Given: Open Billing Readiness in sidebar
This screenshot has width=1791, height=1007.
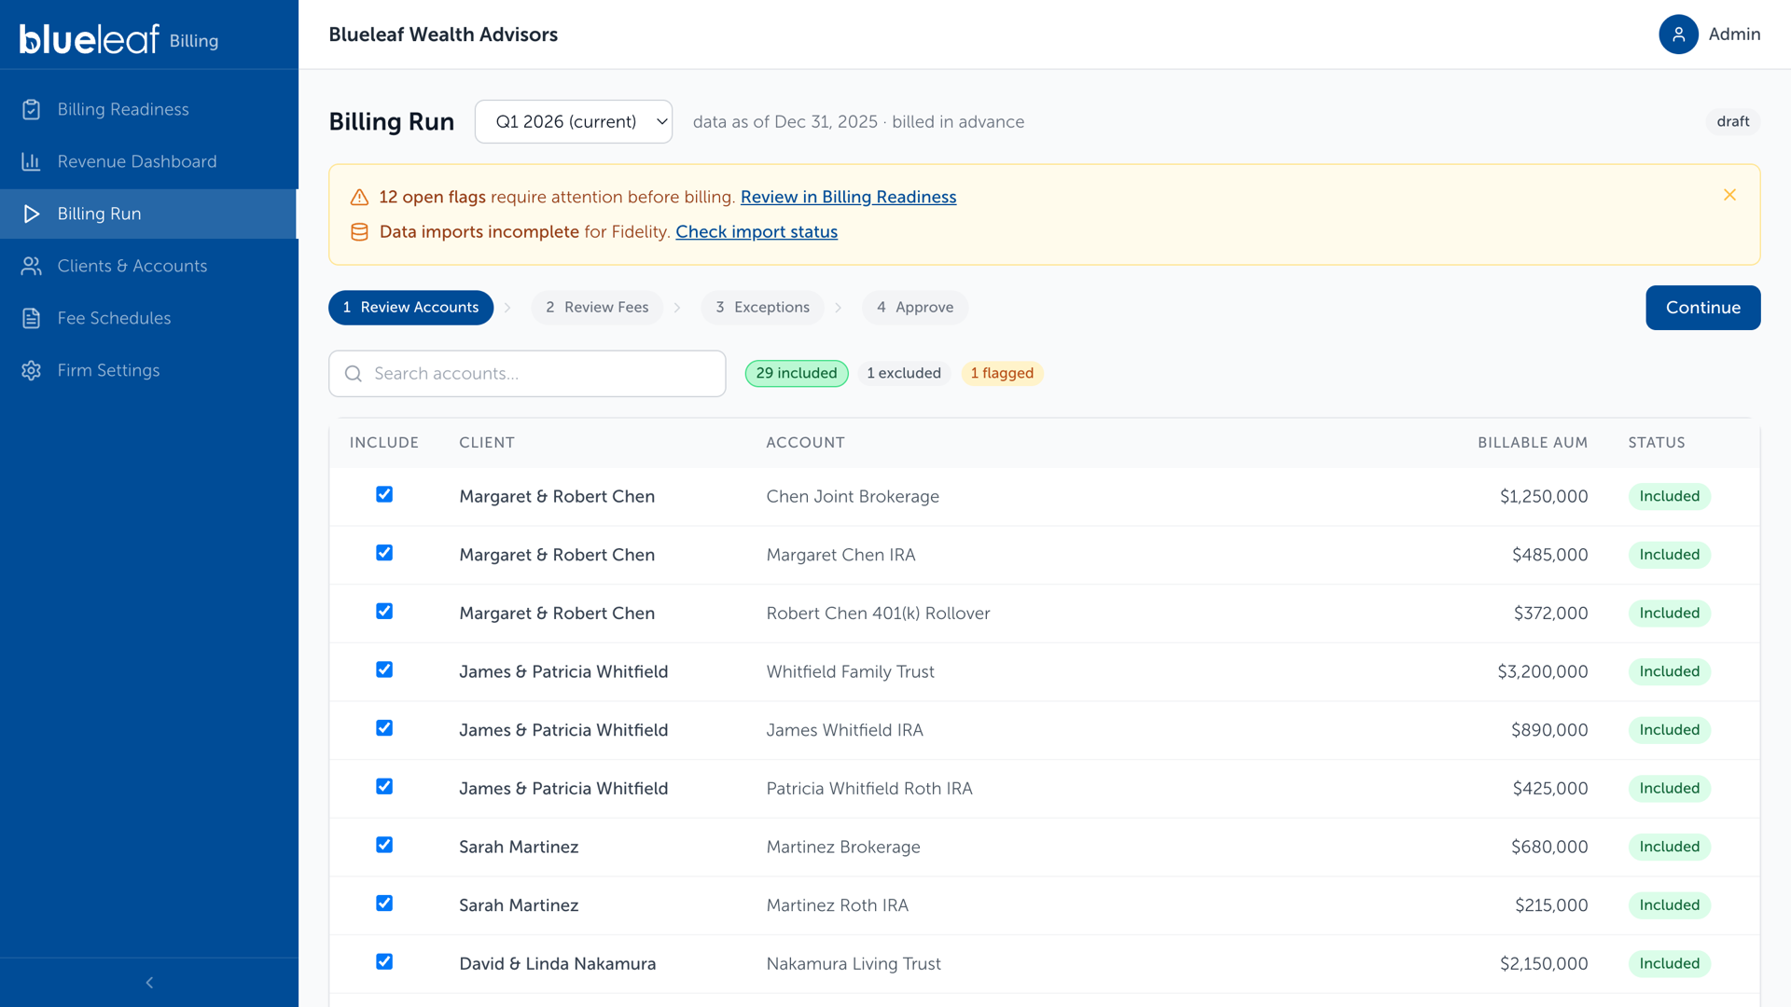Looking at the screenshot, I should pos(149,109).
